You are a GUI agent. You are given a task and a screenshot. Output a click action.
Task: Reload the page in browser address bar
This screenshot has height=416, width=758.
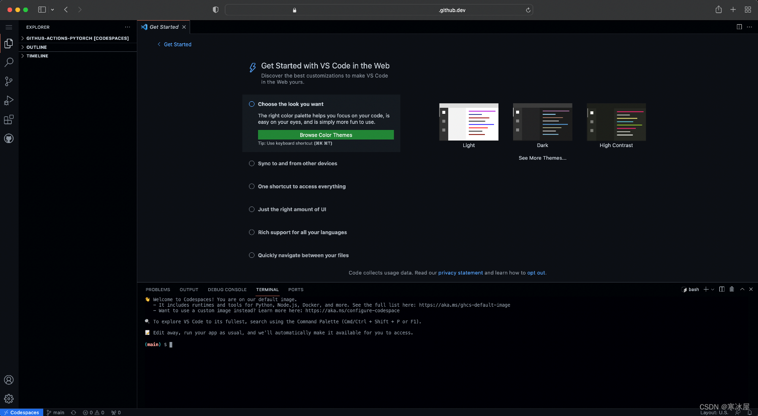coord(528,10)
